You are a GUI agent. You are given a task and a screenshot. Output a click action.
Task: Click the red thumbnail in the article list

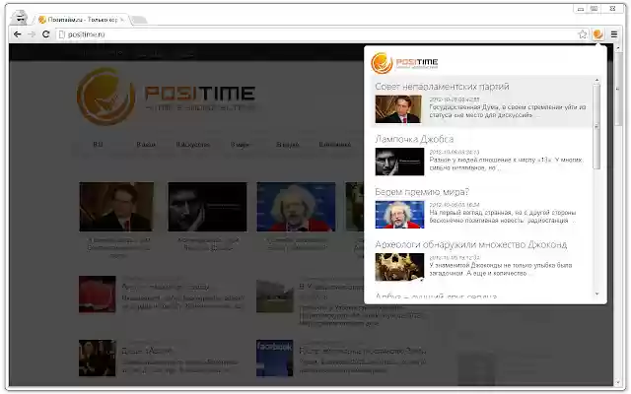(98, 294)
